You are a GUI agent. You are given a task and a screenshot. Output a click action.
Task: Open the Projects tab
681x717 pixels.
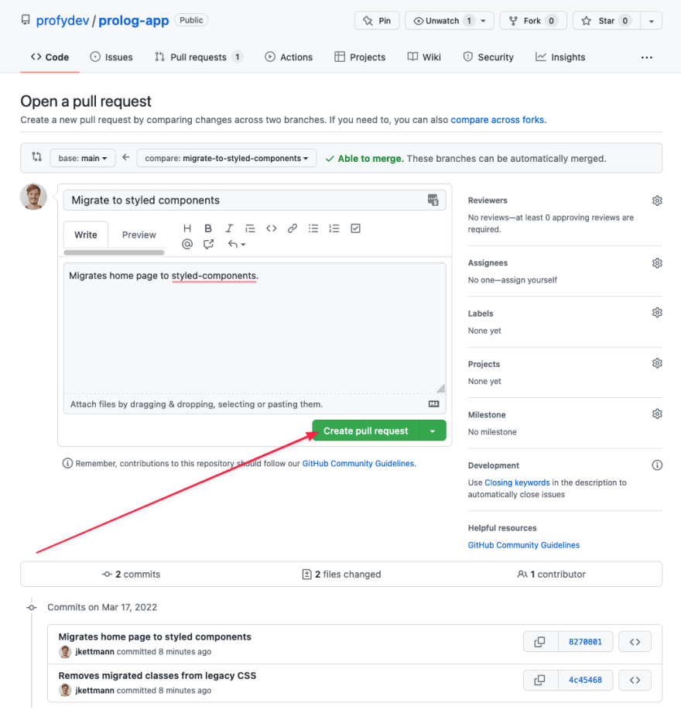click(360, 57)
